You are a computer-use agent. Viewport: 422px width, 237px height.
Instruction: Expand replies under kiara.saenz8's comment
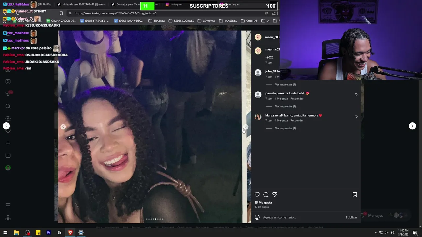click(286, 128)
